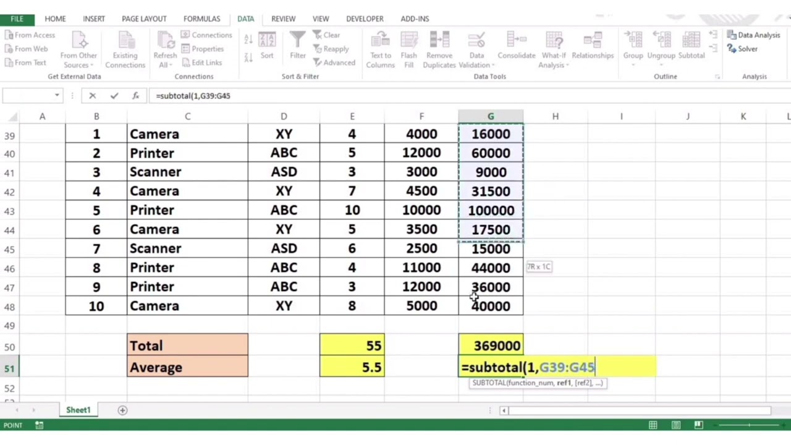Image resolution: width=791 pixels, height=445 pixels.
Task: Click inside the formula bar
Action: pyautogui.click(x=470, y=96)
